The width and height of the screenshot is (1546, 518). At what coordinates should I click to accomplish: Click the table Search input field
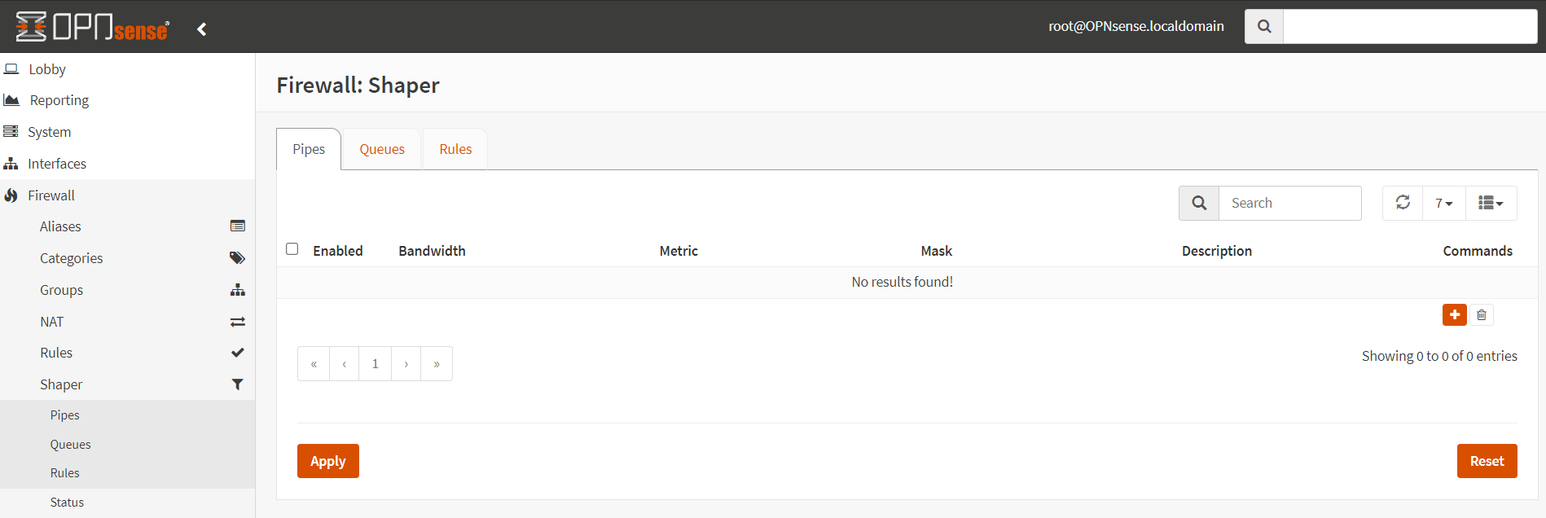pos(1289,203)
